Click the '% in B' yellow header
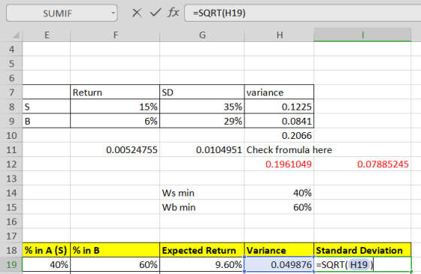The image size is (421, 274). pyautogui.click(x=115, y=251)
